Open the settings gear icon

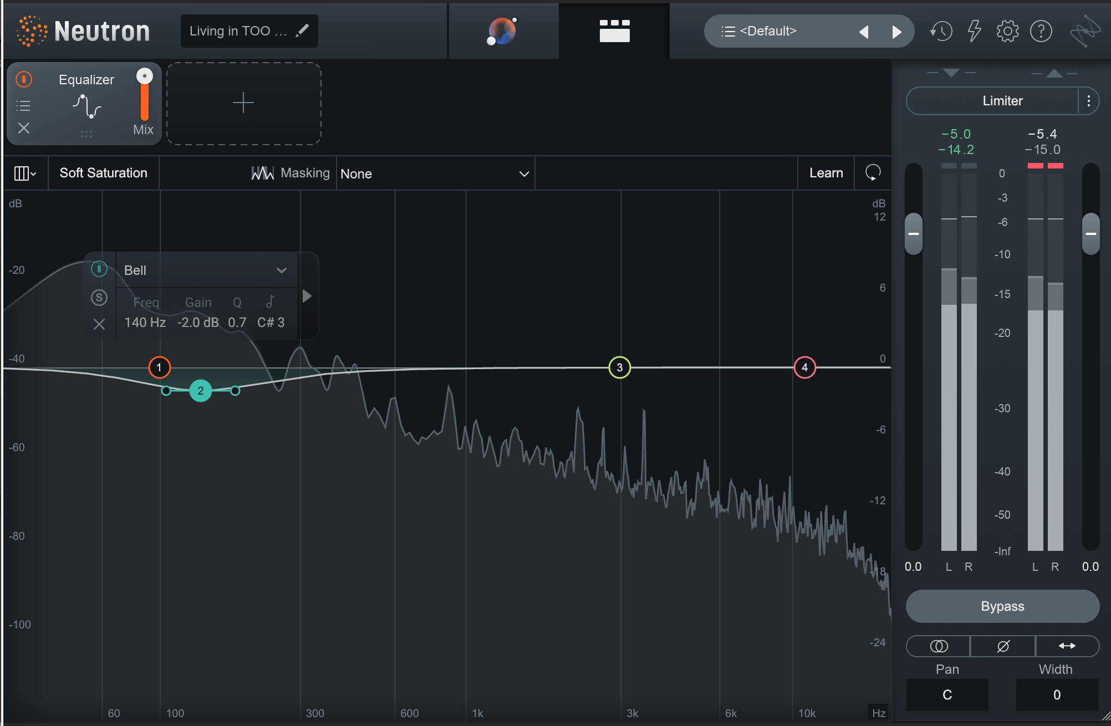coord(1007,31)
